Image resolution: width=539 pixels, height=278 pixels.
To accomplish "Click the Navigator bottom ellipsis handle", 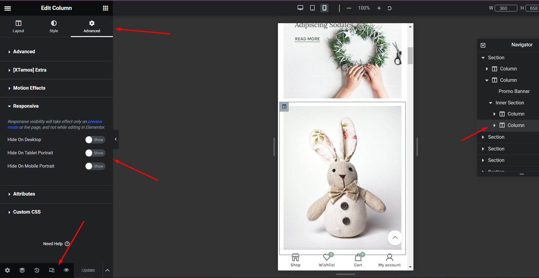I will click(x=522, y=174).
